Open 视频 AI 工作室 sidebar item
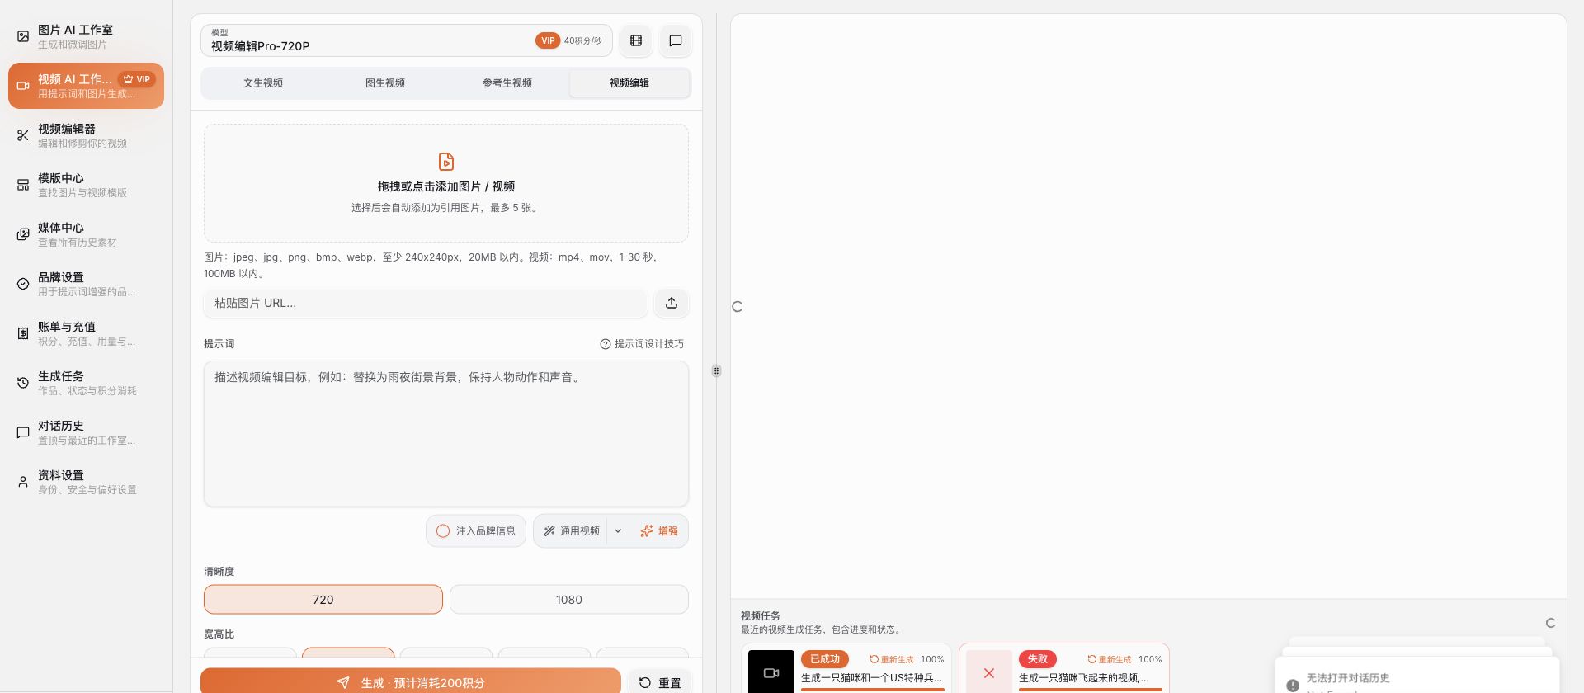The height and width of the screenshot is (693, 1584). (x=86, y=86)
